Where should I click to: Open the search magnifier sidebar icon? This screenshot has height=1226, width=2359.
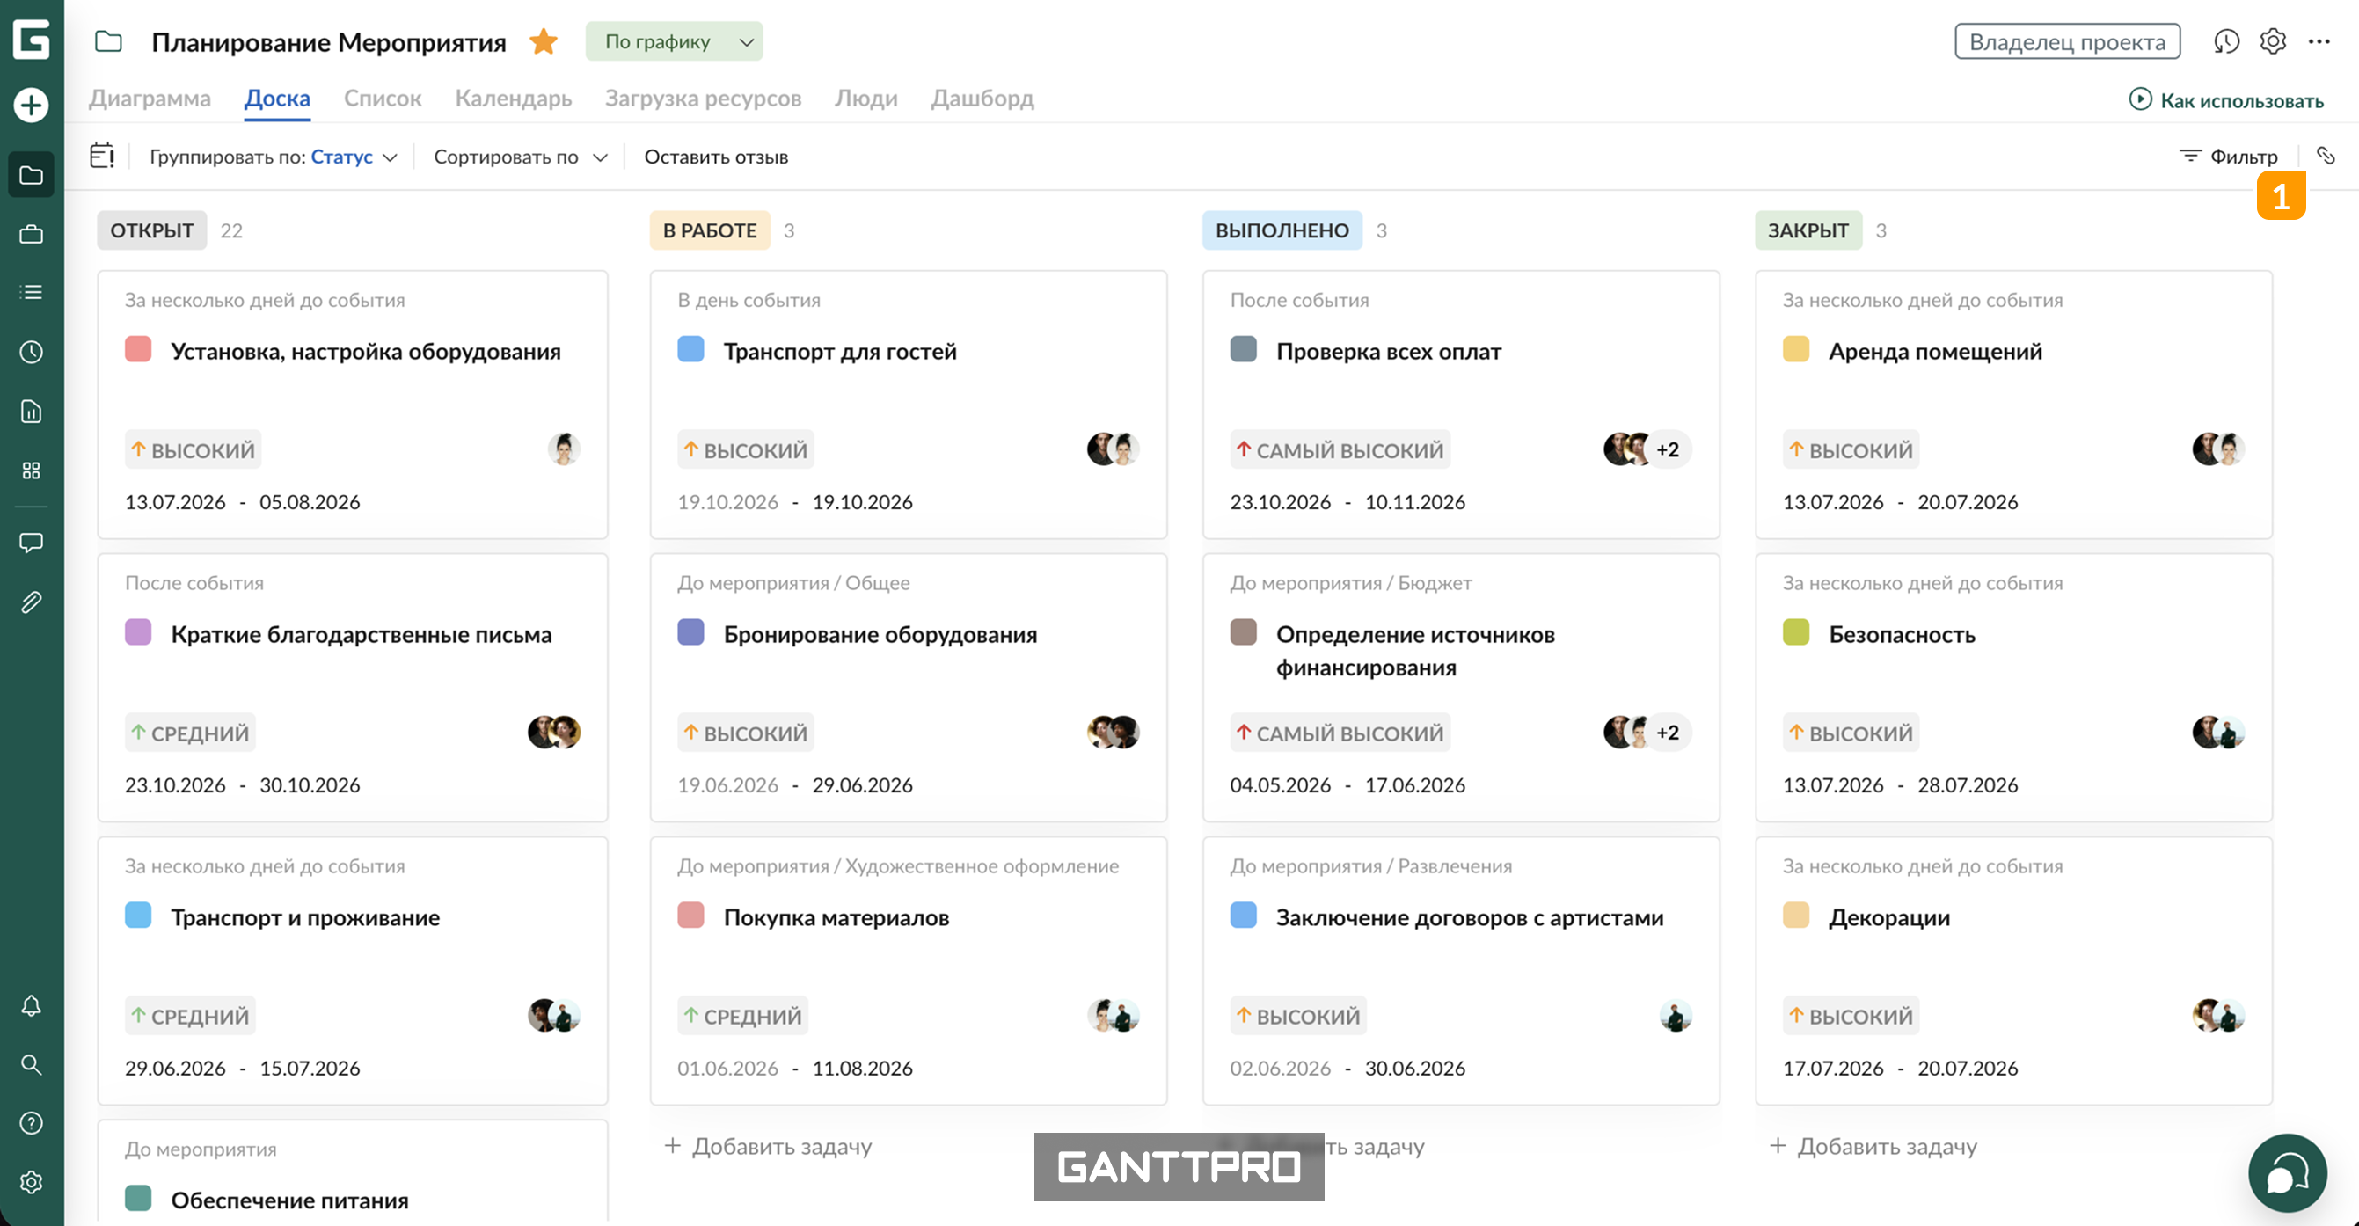point(31,1064)
